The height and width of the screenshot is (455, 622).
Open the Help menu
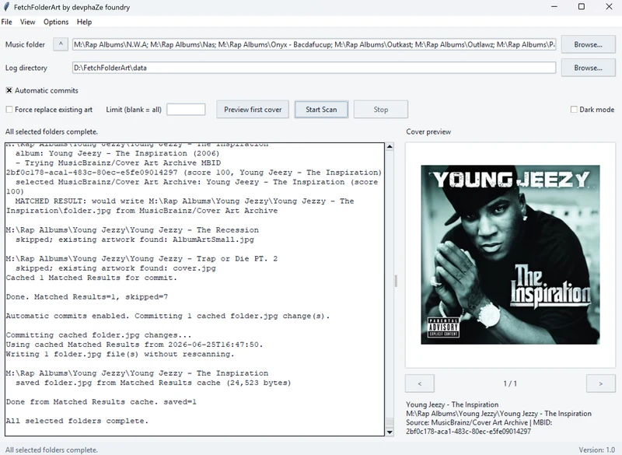(x=84, y=22)
